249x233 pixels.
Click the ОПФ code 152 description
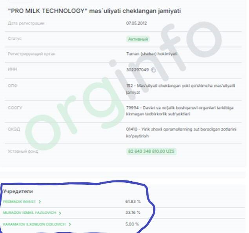(180, 89)
